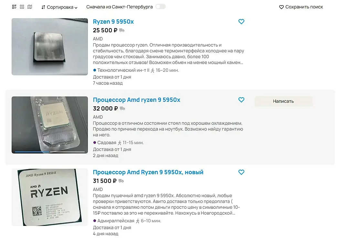Open map view icon

point(30,7)
